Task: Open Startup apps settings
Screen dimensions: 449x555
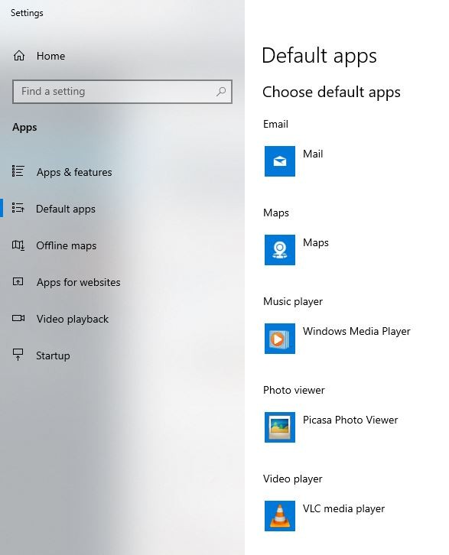Action: coord(53,355)
